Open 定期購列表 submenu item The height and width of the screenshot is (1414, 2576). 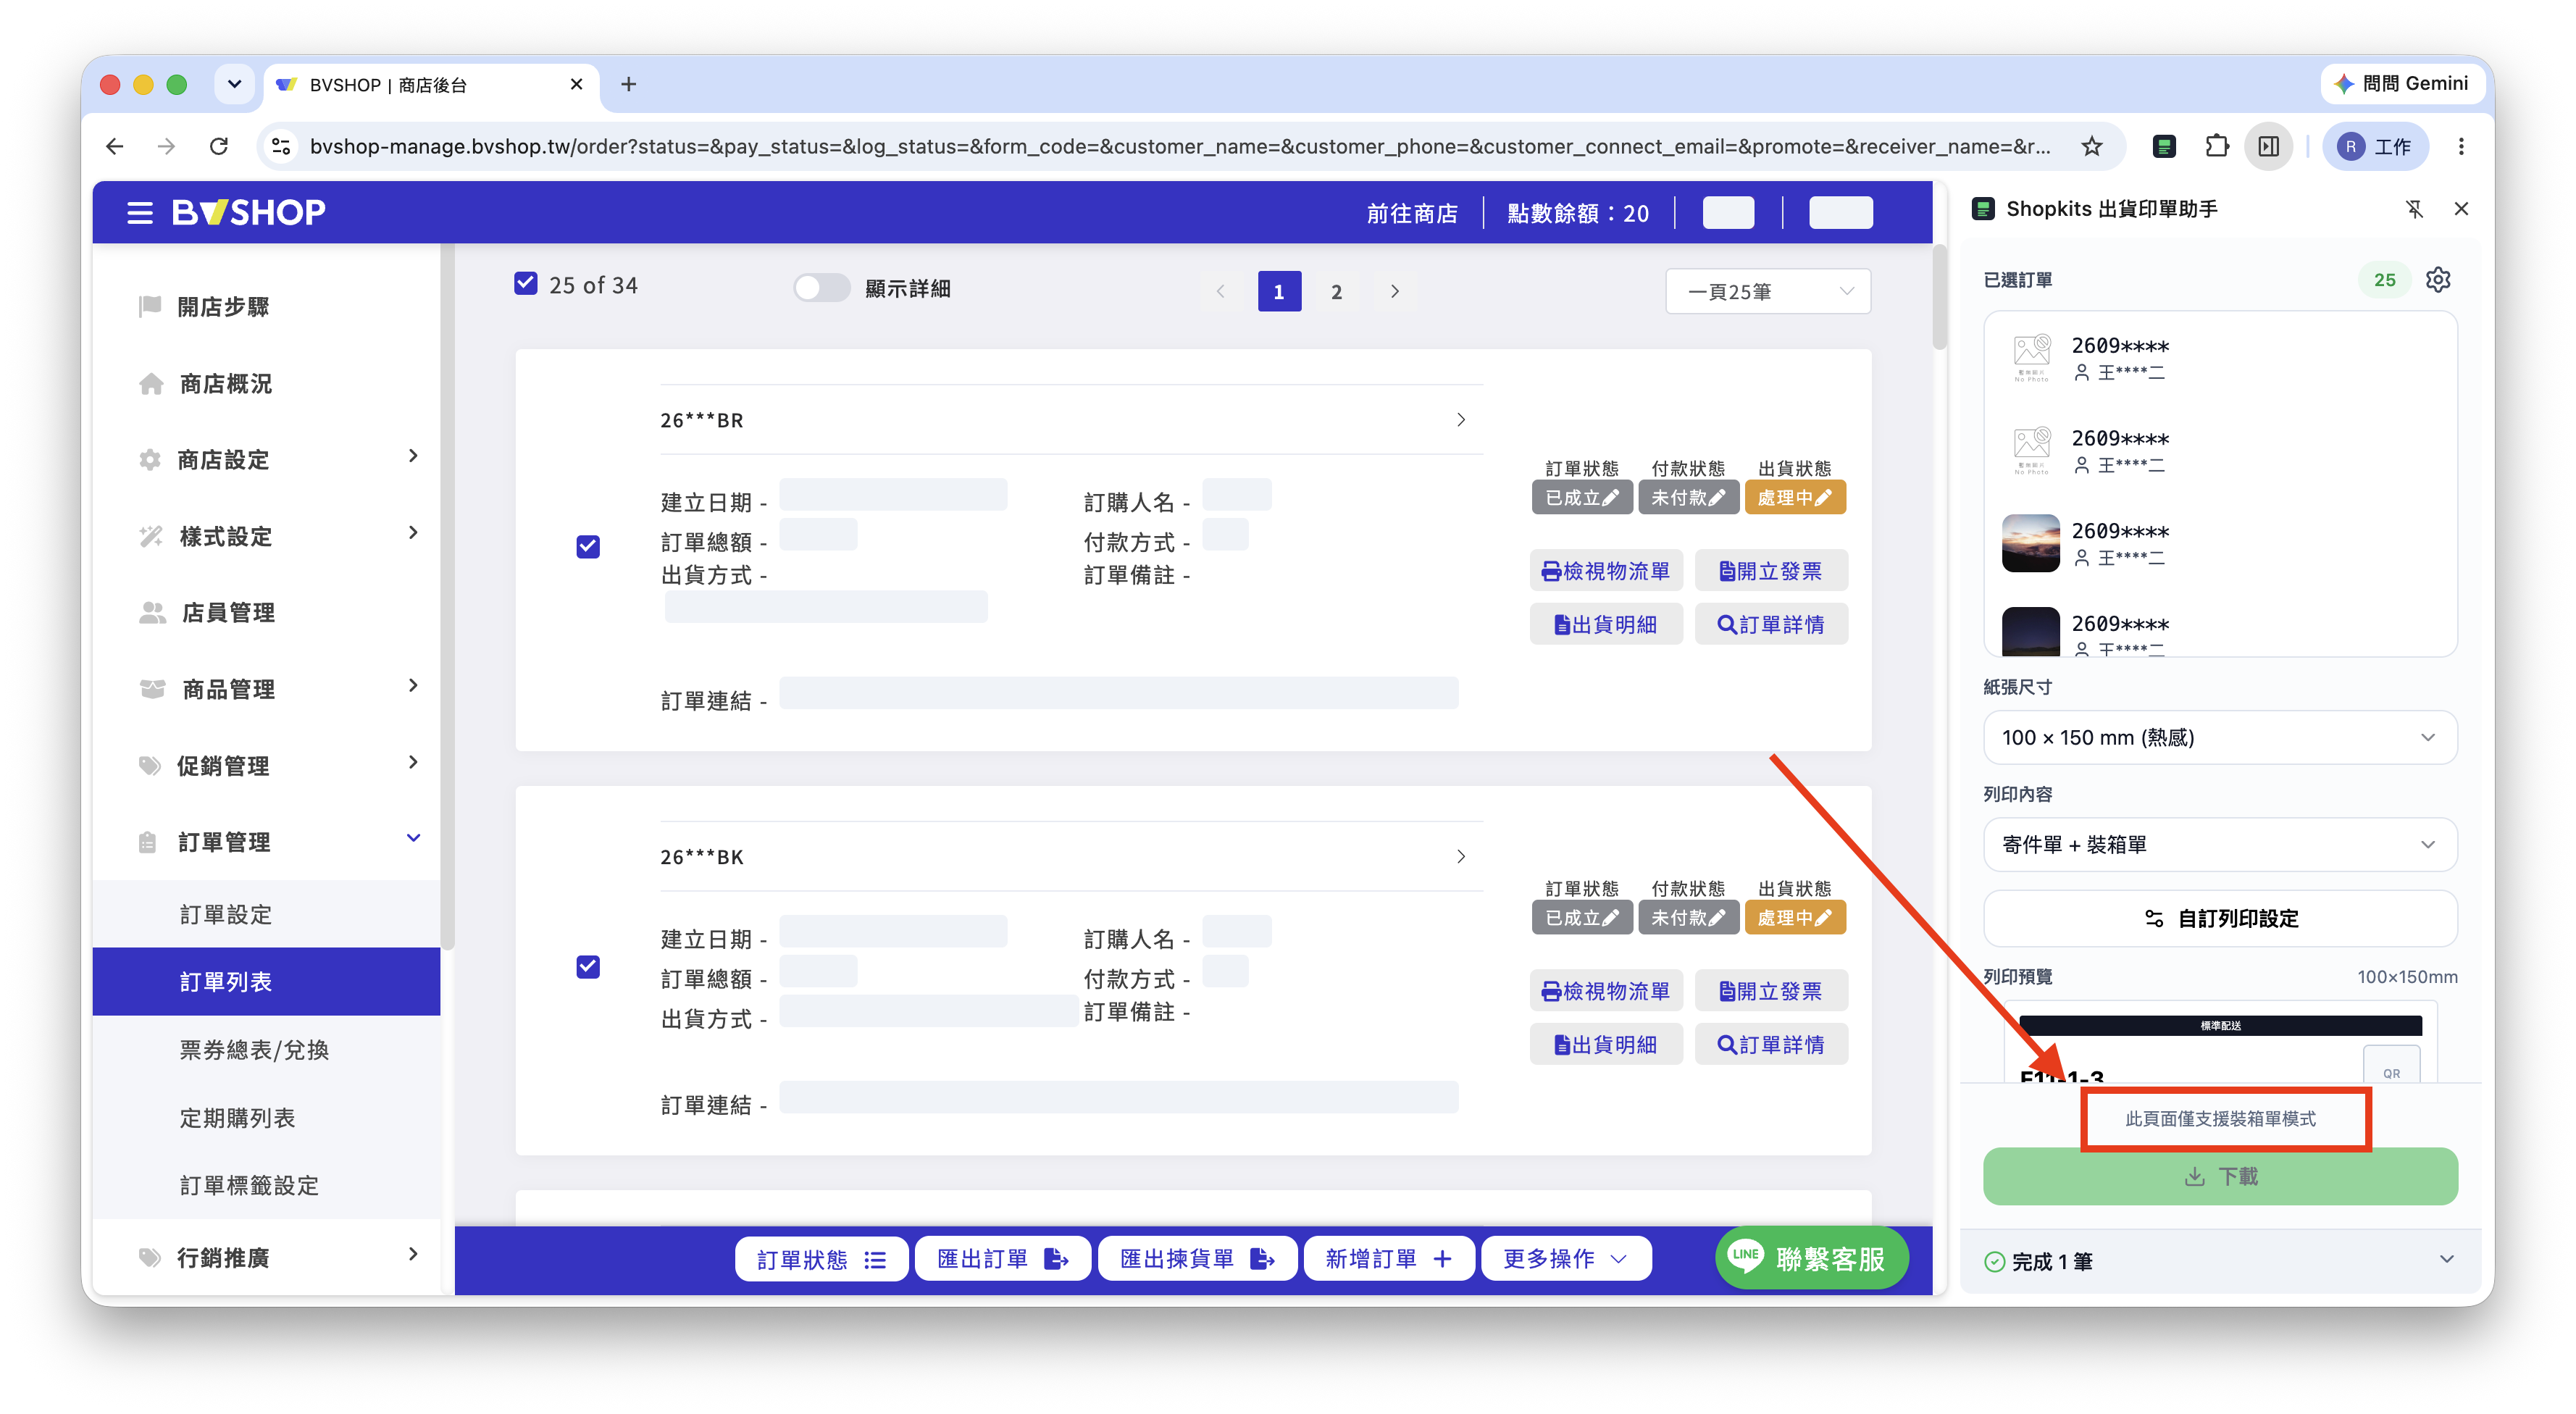point(267,1118)
